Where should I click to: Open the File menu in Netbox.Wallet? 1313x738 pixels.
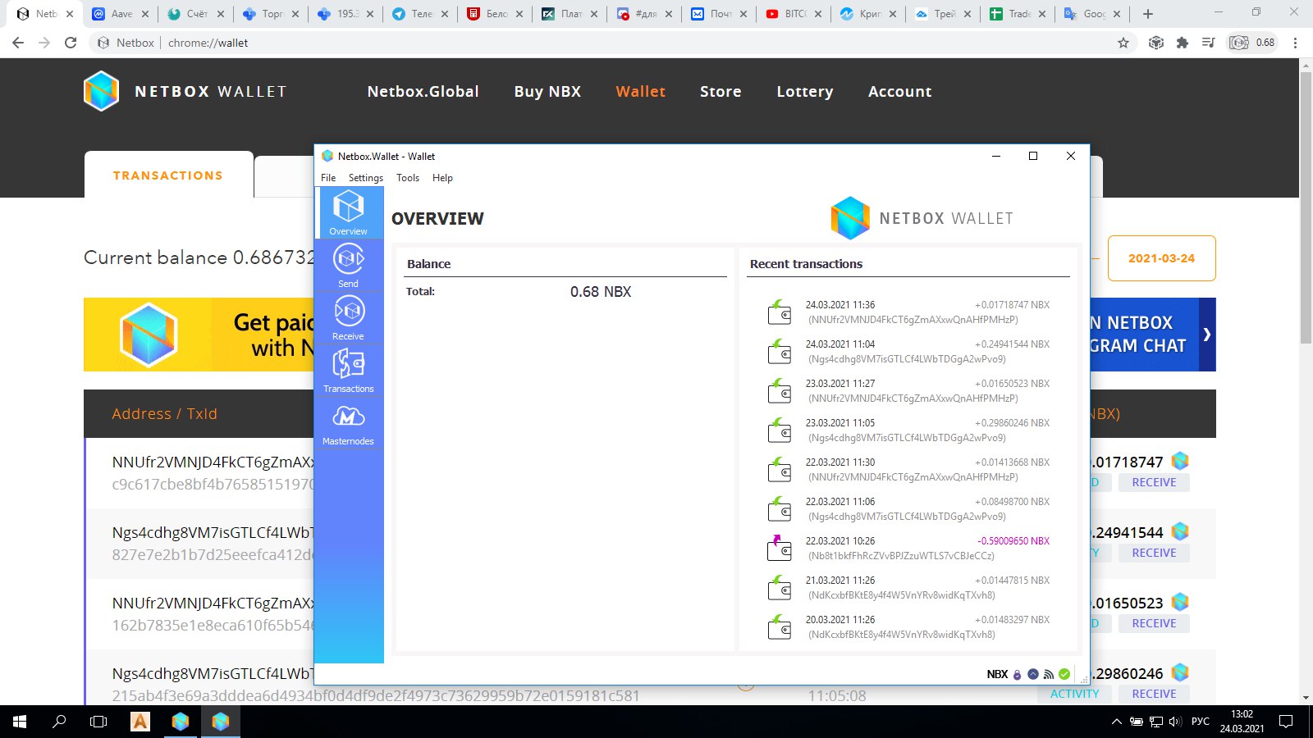(328, 178)
